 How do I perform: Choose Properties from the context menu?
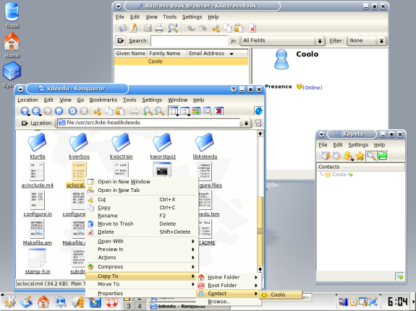pyautogui.click(x=142, y=293)
